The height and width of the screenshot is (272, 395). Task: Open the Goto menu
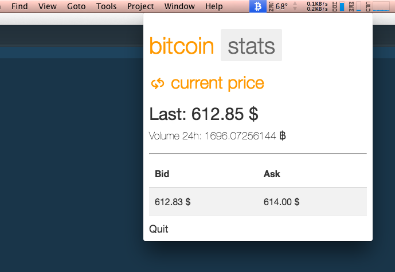[x=76, y=6]
